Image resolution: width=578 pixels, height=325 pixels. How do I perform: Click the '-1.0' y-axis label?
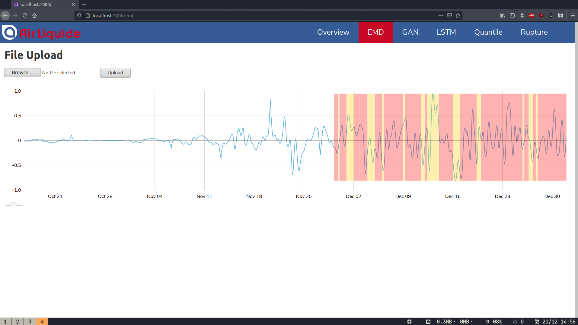(17, 190)
